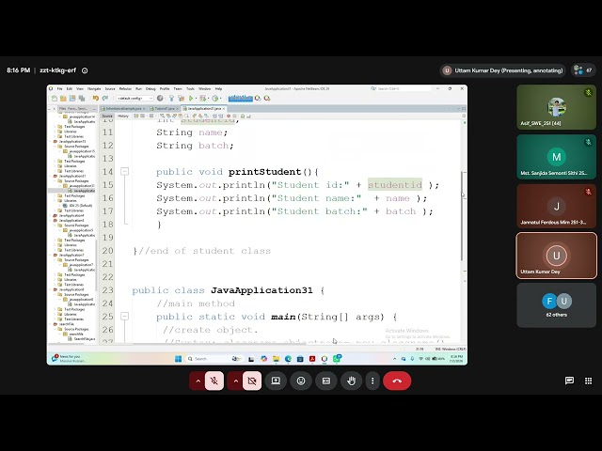Click the Undo arrow in NetBeans toolbar
This screenshot has width=602, height=451.
[x=96, y=99]
